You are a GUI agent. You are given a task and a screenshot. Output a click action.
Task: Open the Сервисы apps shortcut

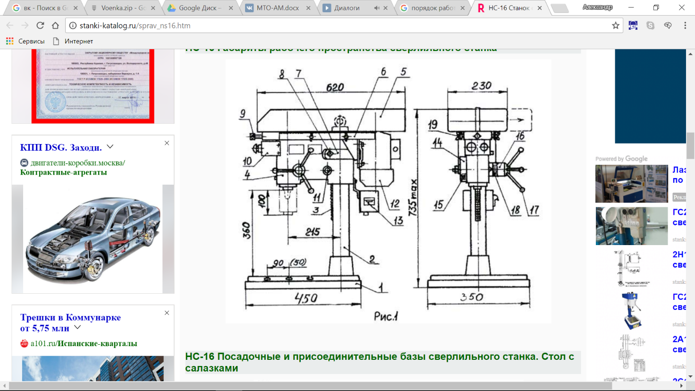[25, 41]
